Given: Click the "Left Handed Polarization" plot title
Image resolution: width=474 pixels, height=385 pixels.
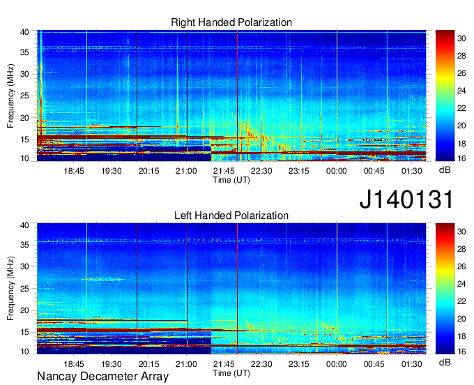Looking at the screenshot, I should pyautogui.click(x=231, y=216).
